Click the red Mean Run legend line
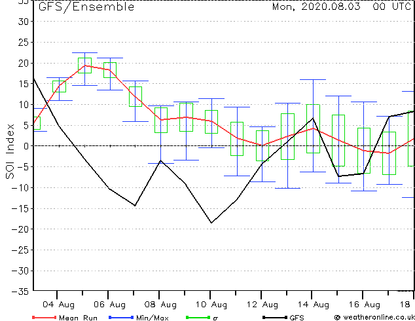Image resolution: width=415 pixels, height=321 pixels. [x=45, y=317]
